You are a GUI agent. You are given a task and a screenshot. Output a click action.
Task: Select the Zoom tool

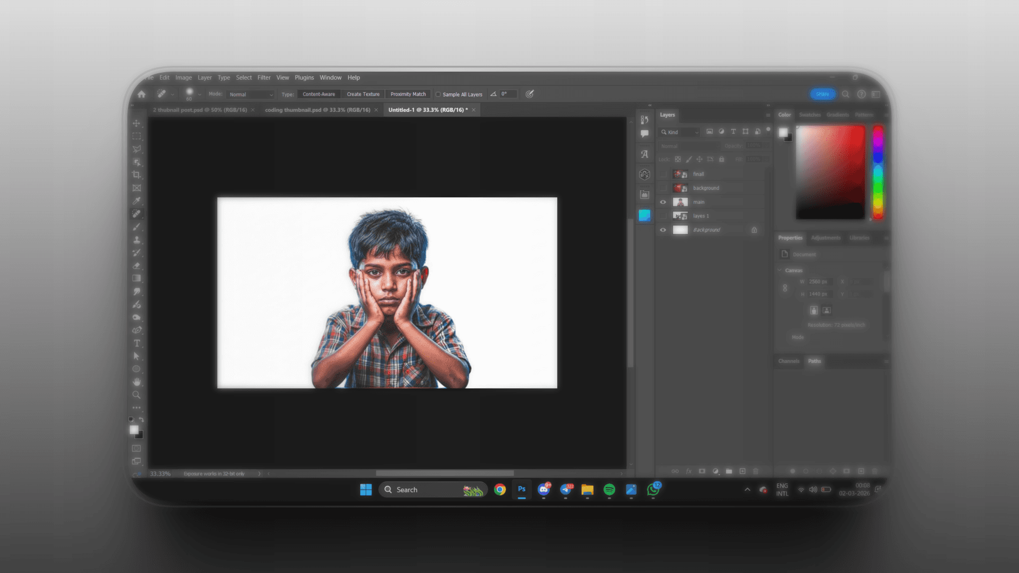(x=136, y=395)
